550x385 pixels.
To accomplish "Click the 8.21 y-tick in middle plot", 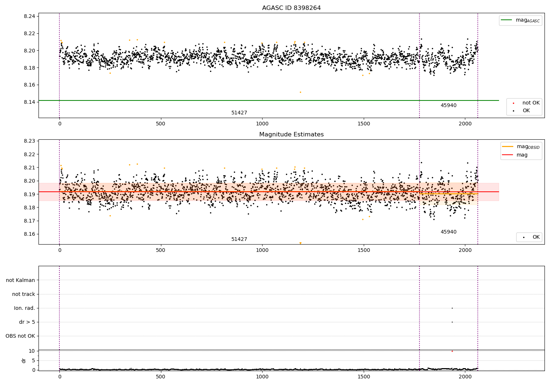I will coord(29,168).
